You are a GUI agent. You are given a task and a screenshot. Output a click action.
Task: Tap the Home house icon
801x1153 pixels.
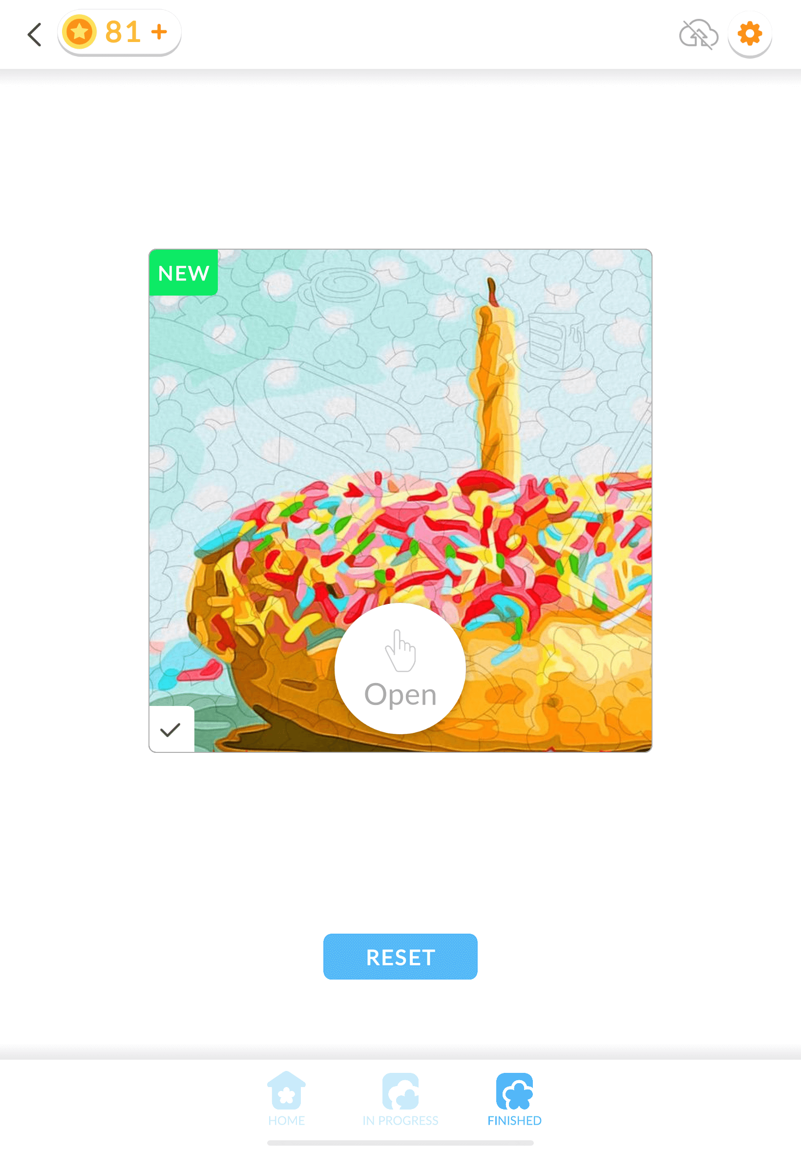(286, 1090)
